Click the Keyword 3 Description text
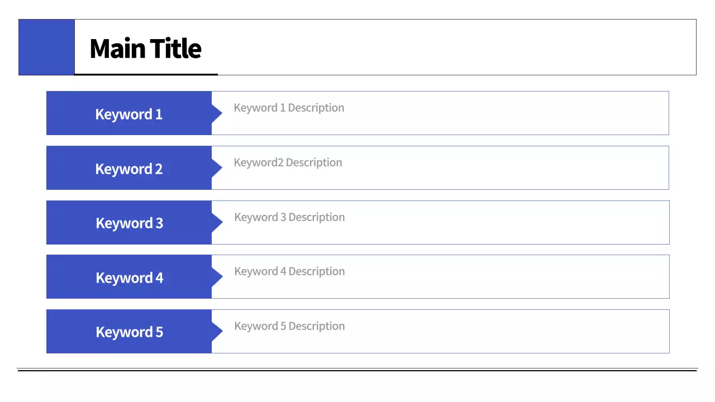Screen dimensions: 715x402 point(289,217)
